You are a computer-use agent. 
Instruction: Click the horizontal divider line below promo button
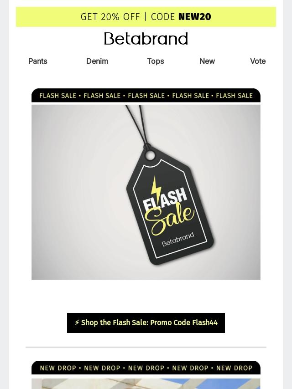point(146,347)
